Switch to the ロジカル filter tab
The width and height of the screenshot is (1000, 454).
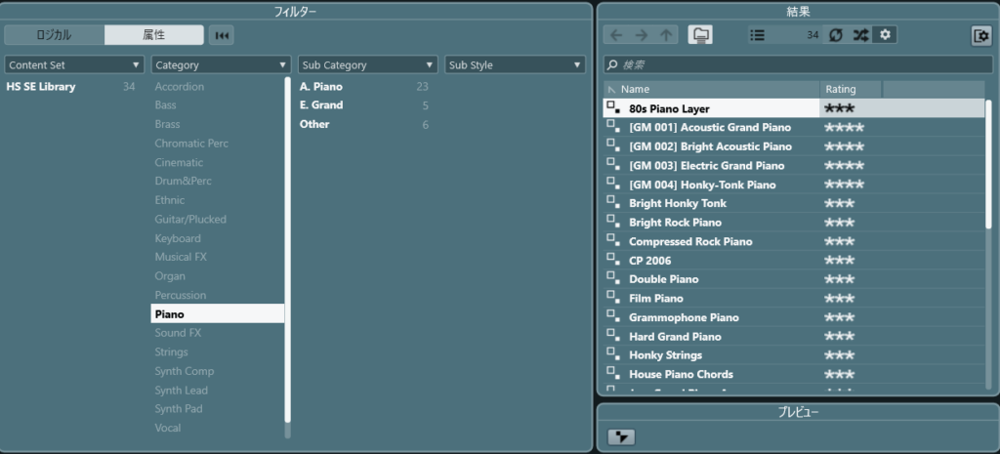click(54, 35)
